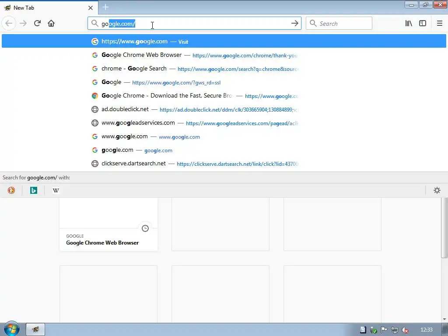Open the hamburger application menu

tap(439, 24)
